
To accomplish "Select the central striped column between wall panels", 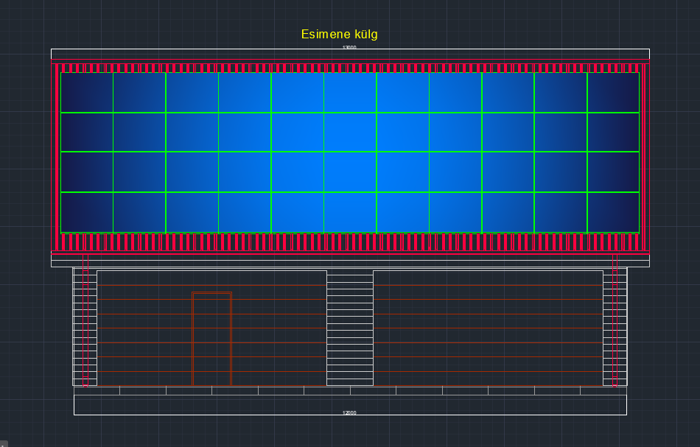I will (x=349, y=328).
